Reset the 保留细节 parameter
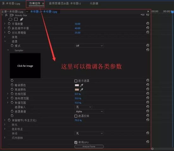 (x=148, y=120)
